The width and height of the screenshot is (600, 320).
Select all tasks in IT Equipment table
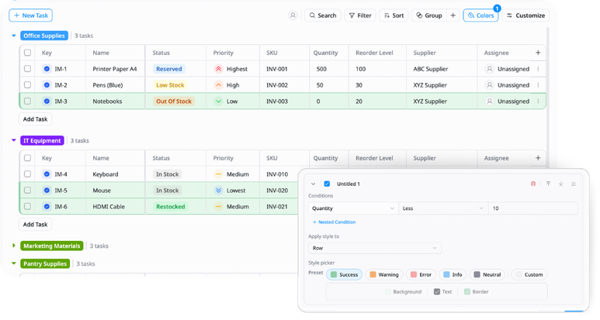click(27, 158)
